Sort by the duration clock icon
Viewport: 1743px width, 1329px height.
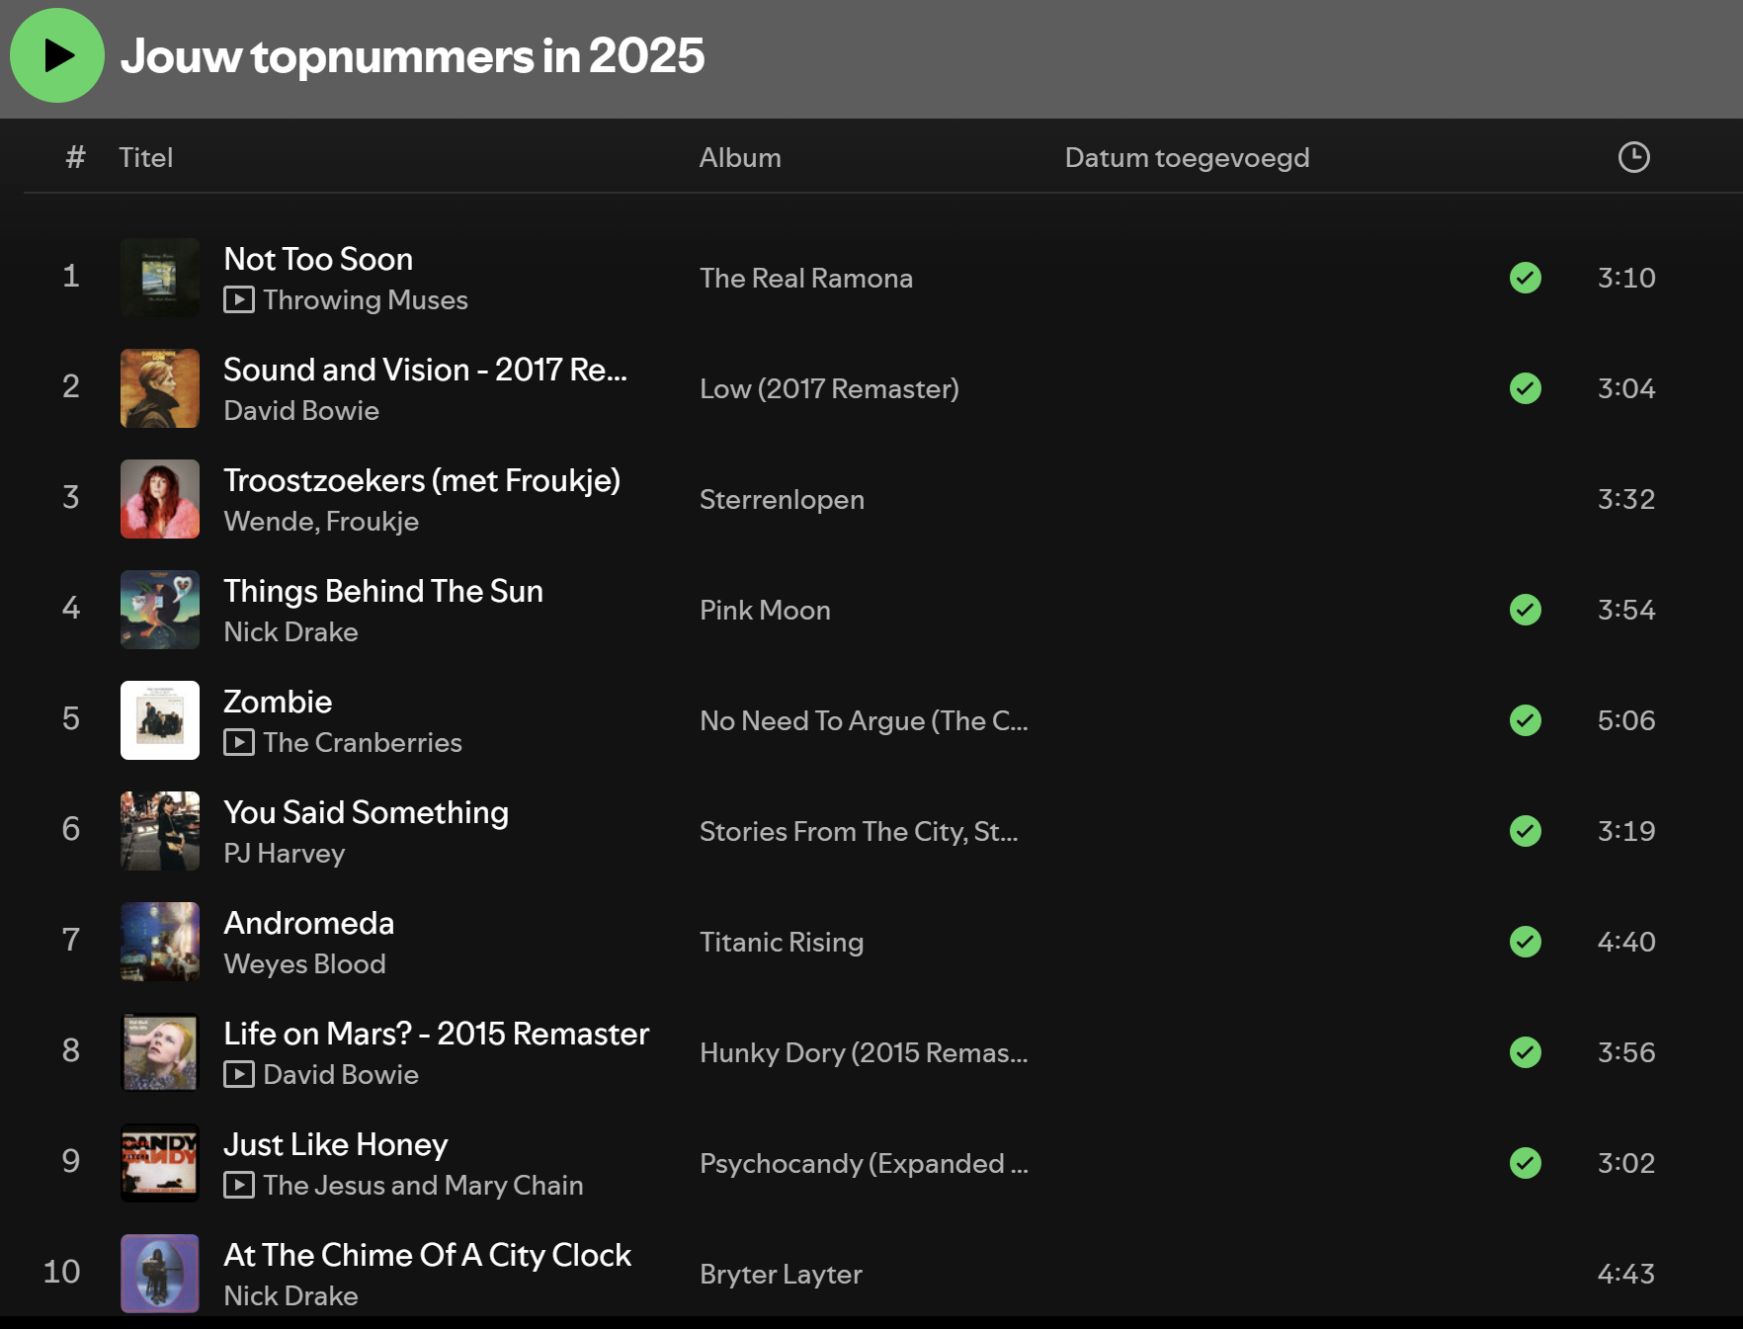click(x=1633, y=157)
